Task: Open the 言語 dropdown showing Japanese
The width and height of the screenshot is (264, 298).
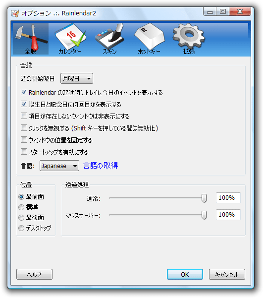Action: coord(59,166)
